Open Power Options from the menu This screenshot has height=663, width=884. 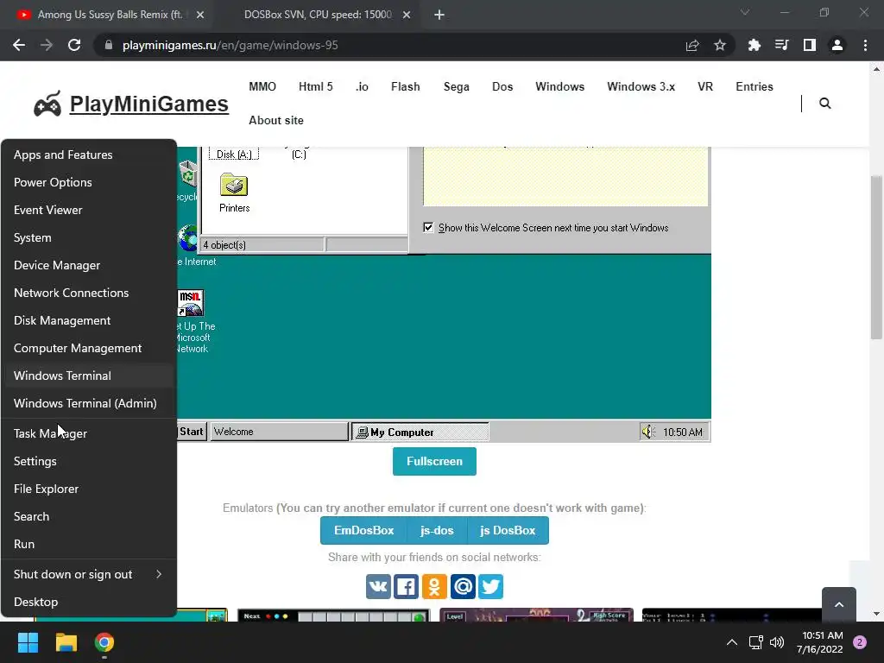point(89,182)
